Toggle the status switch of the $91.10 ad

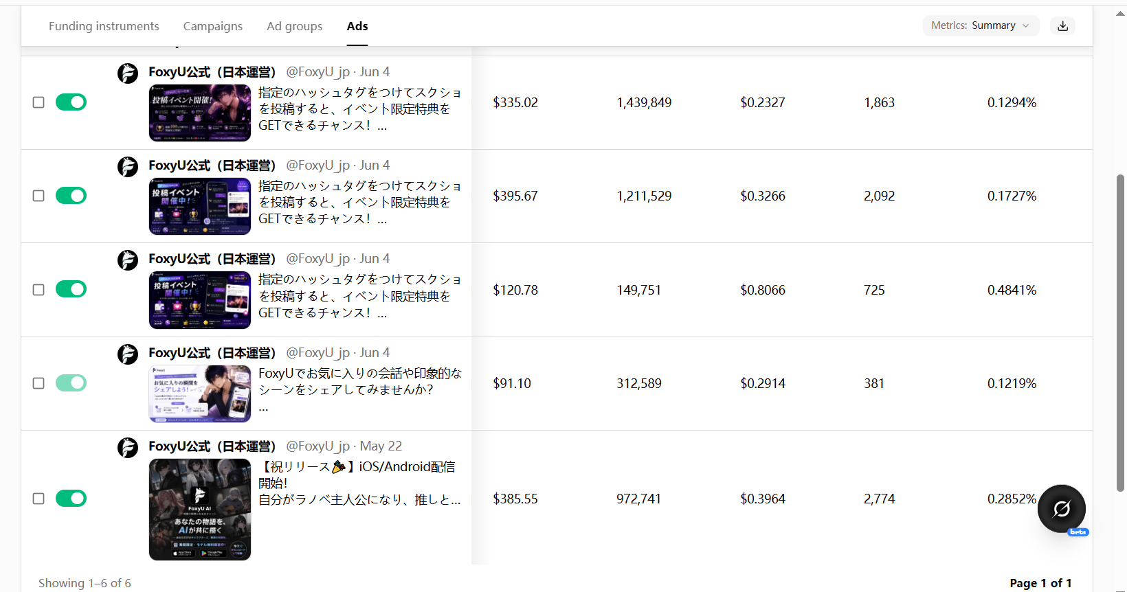[x=71, y=383]
